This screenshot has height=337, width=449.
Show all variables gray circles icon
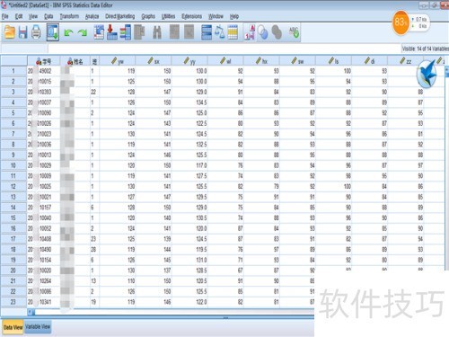tap(277, 32)
